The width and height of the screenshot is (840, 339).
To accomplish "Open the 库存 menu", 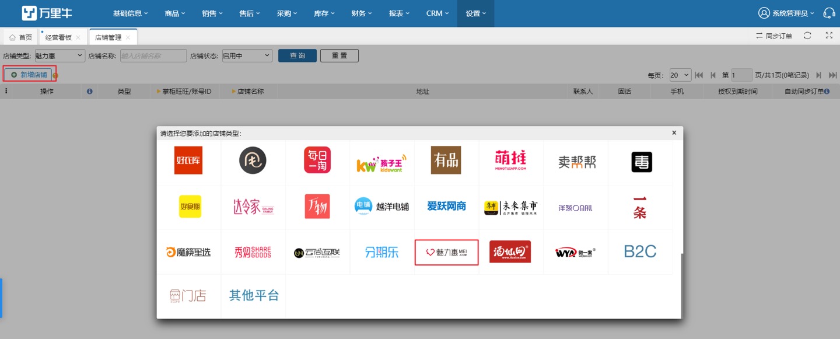I will 324,13.
